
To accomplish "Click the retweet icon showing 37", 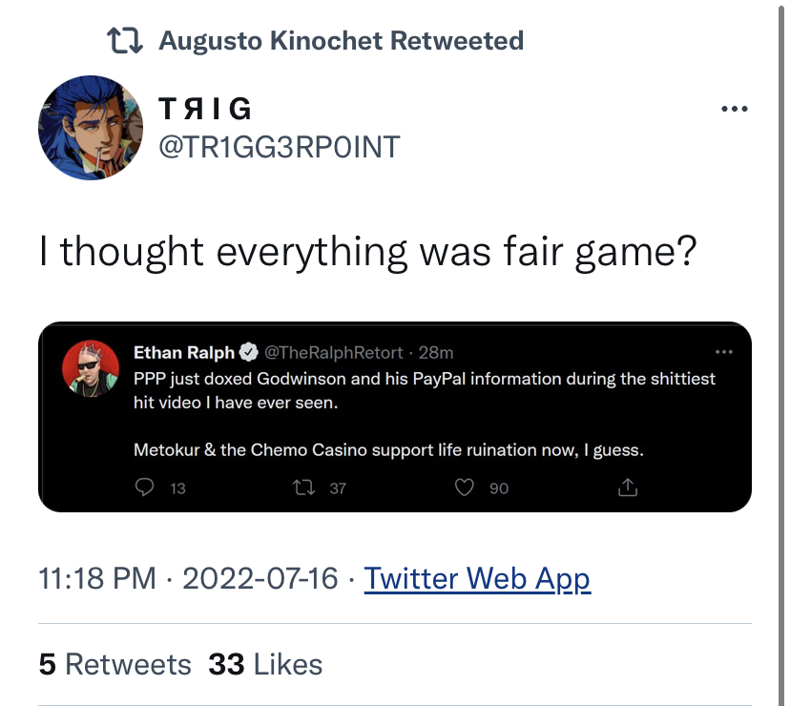I will coord(304,488).
